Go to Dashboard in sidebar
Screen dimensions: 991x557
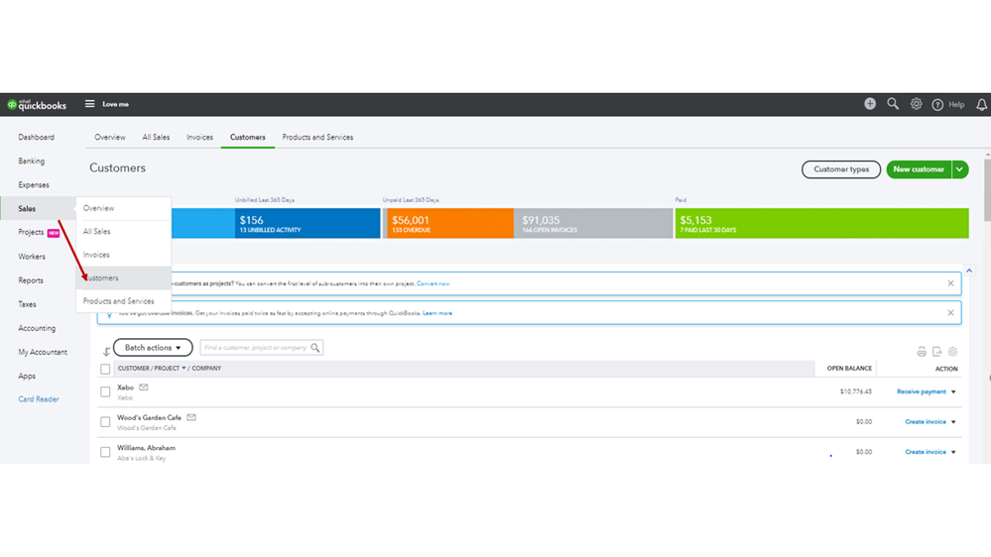point(36,137)
